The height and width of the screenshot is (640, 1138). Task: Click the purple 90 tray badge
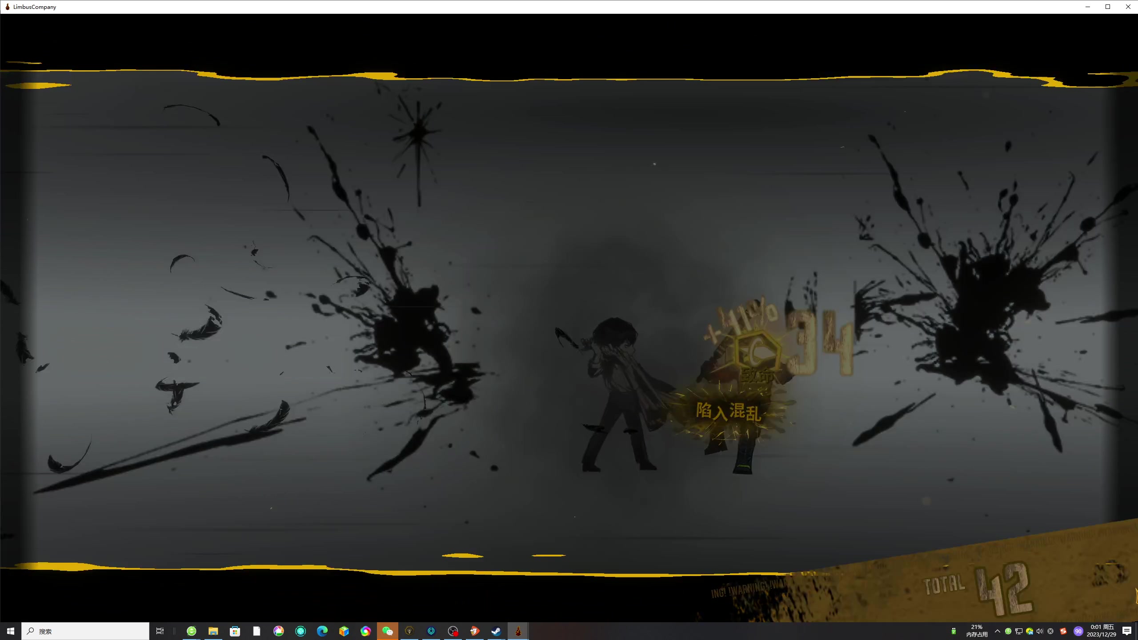(x=1078, y=631)
